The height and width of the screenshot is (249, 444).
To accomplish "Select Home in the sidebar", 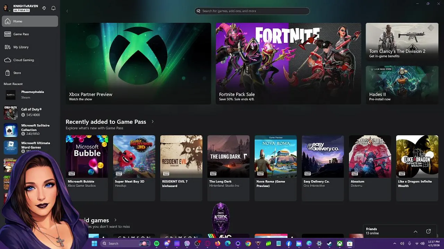I will pyautogui.click(x=30, y=21).
